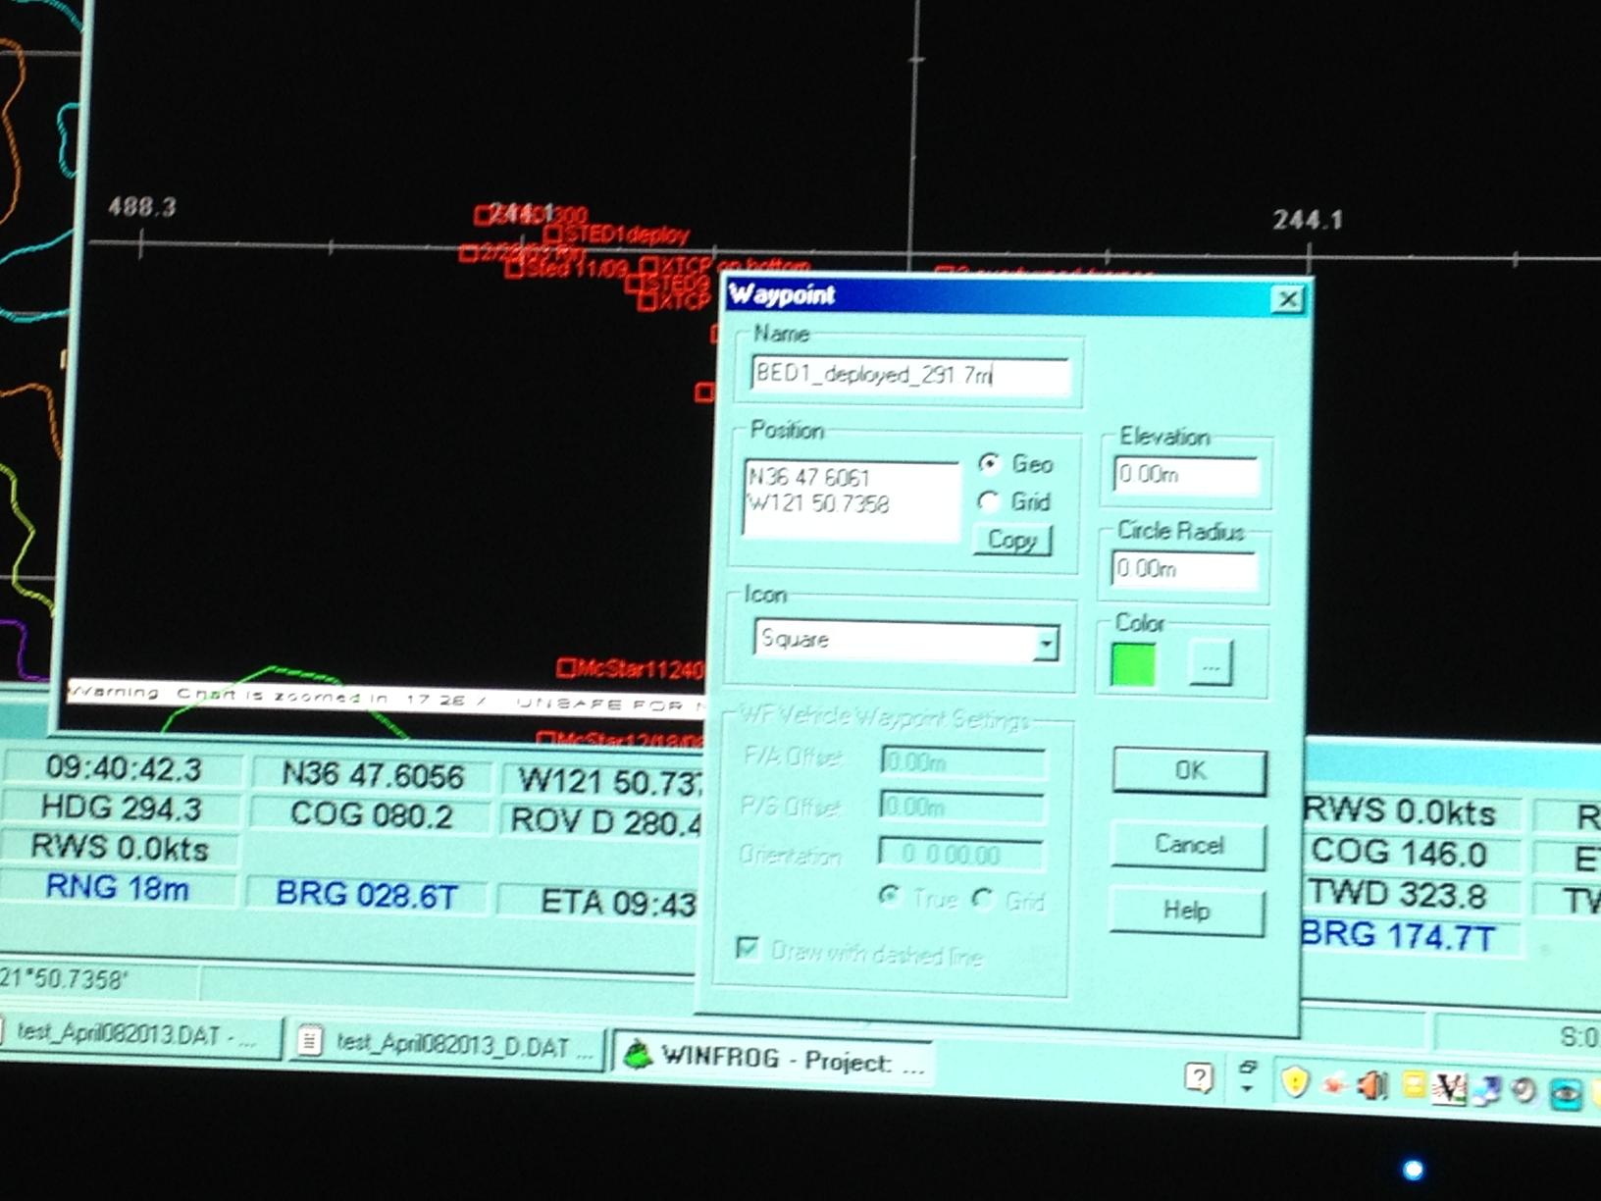Viewport: 1601px width, 1201px height.
Task: Click the green waypoint color swatch
Action: pos(1133,663)
